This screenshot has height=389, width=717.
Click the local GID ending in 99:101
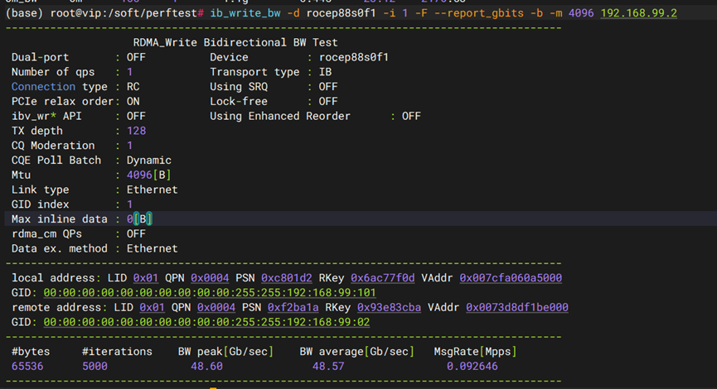(x=210, y=292)
